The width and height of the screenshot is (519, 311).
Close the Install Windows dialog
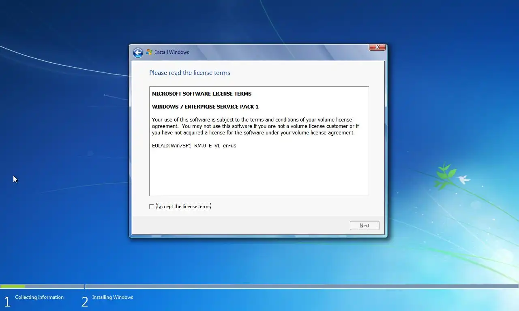[x=377, y=47]
